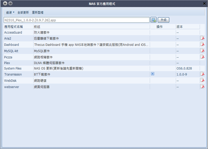Click the DLNA 媒體伺服器套件 description
The image size is (208, 149).
click(x=49, y=63)
